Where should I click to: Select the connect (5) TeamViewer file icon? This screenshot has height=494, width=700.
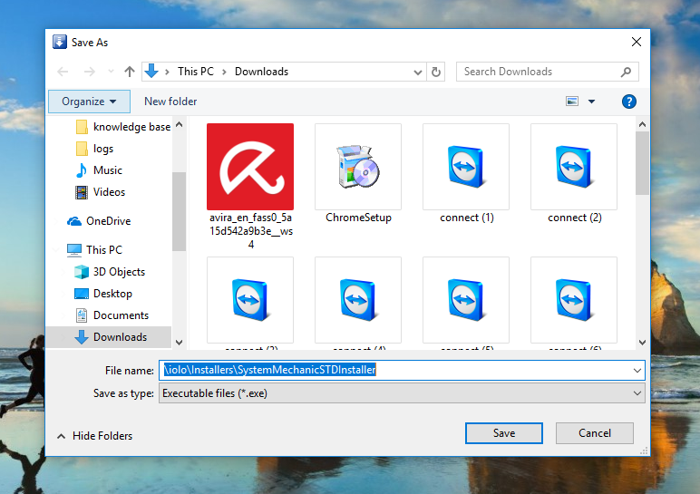[x=466, y=300]
